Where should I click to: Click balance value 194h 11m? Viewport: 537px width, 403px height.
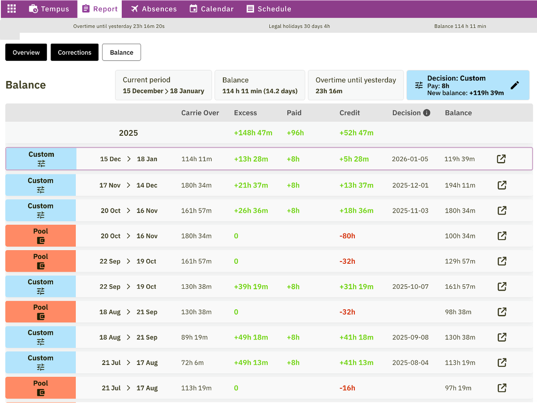pos(460,185)
